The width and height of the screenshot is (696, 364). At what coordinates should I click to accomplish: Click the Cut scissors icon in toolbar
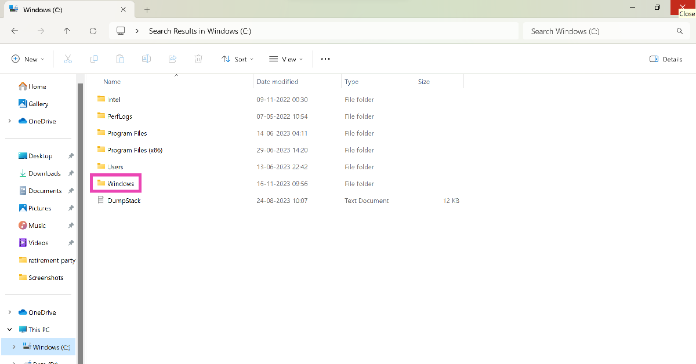(68, 59)
